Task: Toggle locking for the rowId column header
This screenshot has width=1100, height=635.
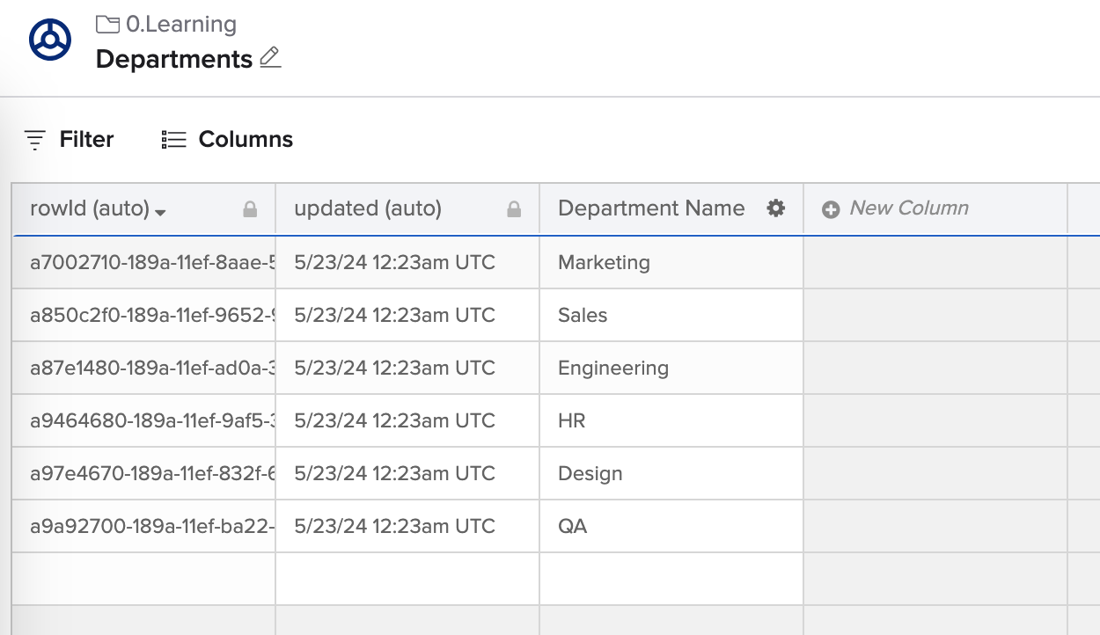Action: (x=251, y=208)
